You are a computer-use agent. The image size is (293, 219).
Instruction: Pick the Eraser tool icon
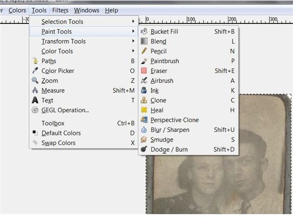click(144, 71)
